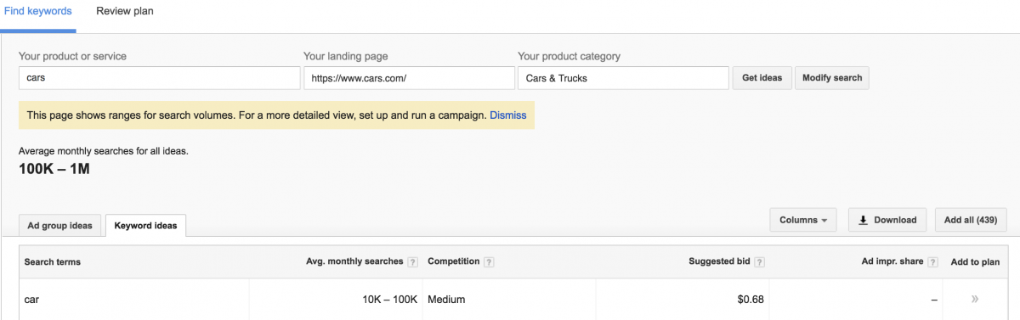Open help icon for Avg. monthly searches
The height and width of the screenshot is (320, 1020).
(412, 262)
